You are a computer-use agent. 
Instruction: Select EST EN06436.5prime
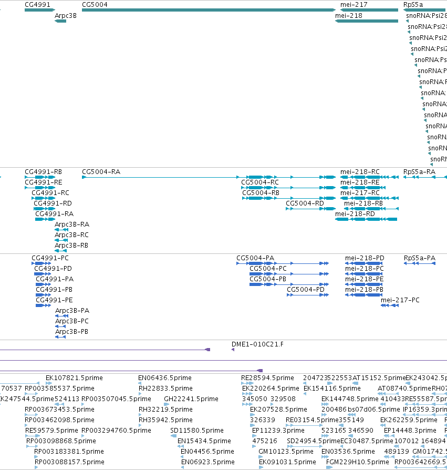(x=164, y=378)
